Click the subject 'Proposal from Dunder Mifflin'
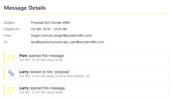This screenshot has height=101, width=173. click(x=51, y=23)
